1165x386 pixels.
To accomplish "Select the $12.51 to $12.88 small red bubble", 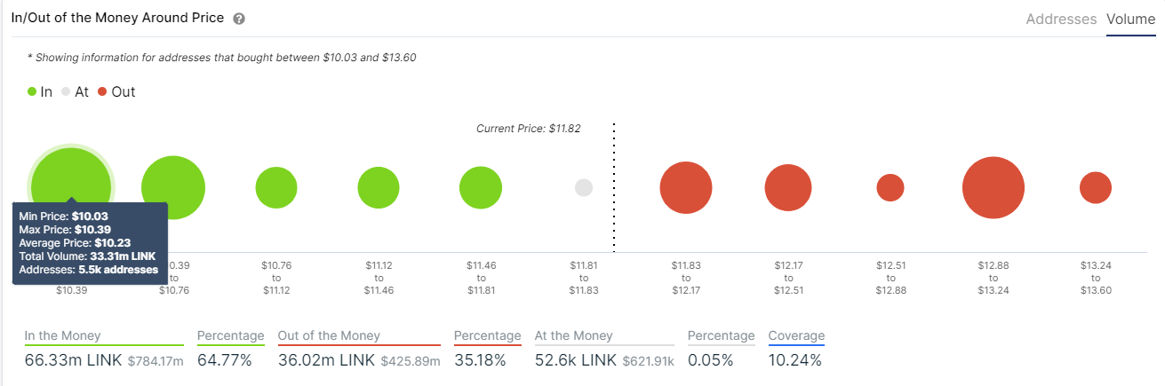I will click(x=890, y=187).
